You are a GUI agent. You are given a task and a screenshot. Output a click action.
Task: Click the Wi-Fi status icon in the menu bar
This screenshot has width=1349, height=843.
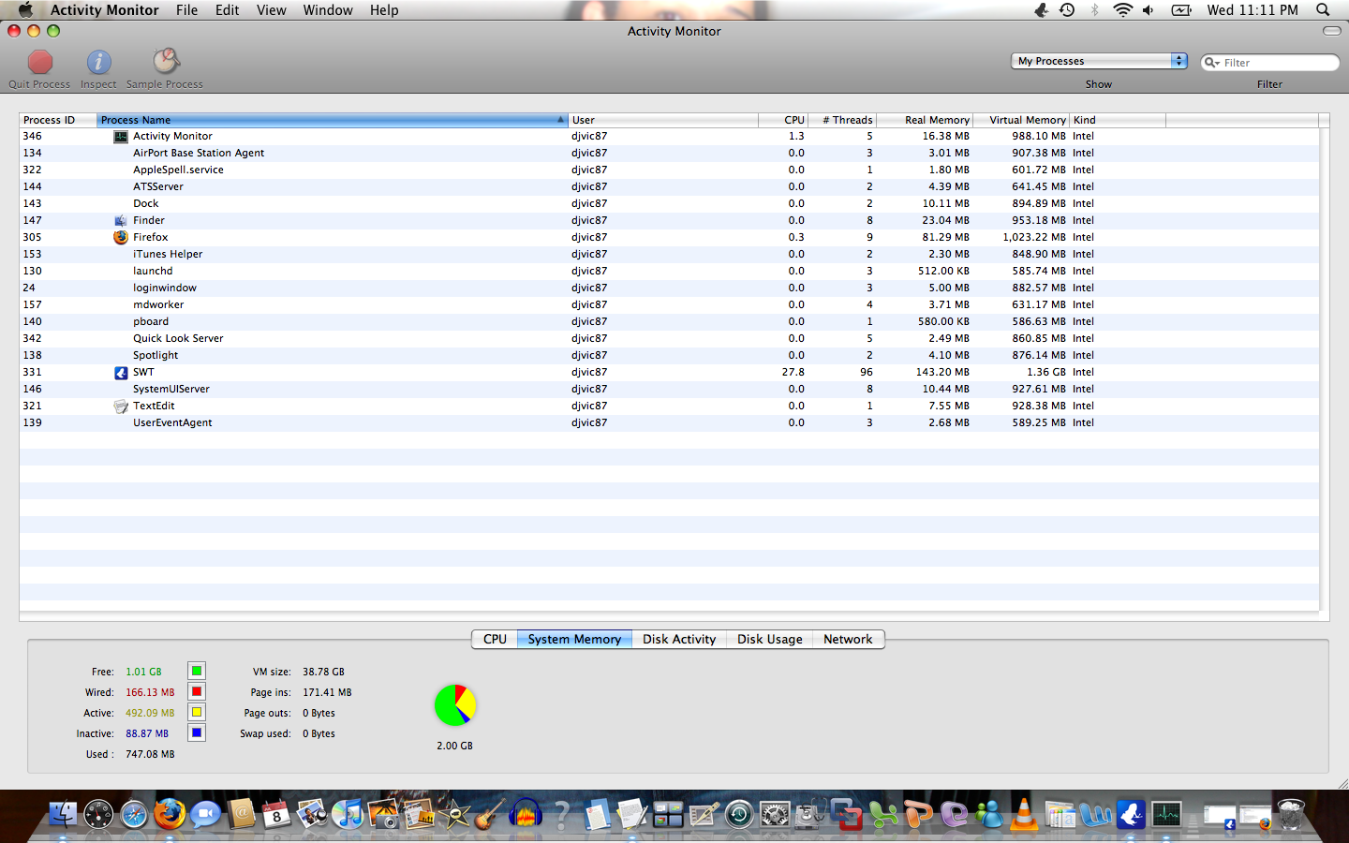[x=1122, y=9]
